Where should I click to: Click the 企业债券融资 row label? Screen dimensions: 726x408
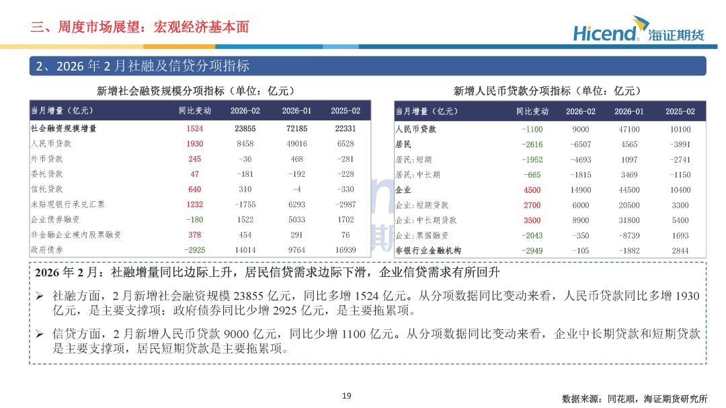[x=55, y=220]
